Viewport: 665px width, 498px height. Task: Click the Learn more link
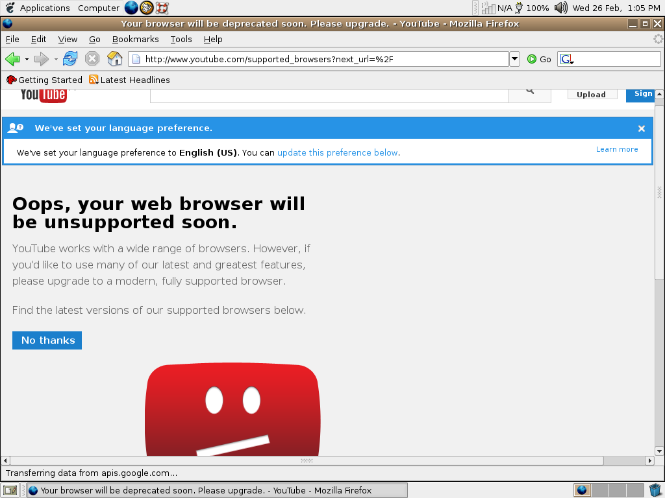point(617,149)
